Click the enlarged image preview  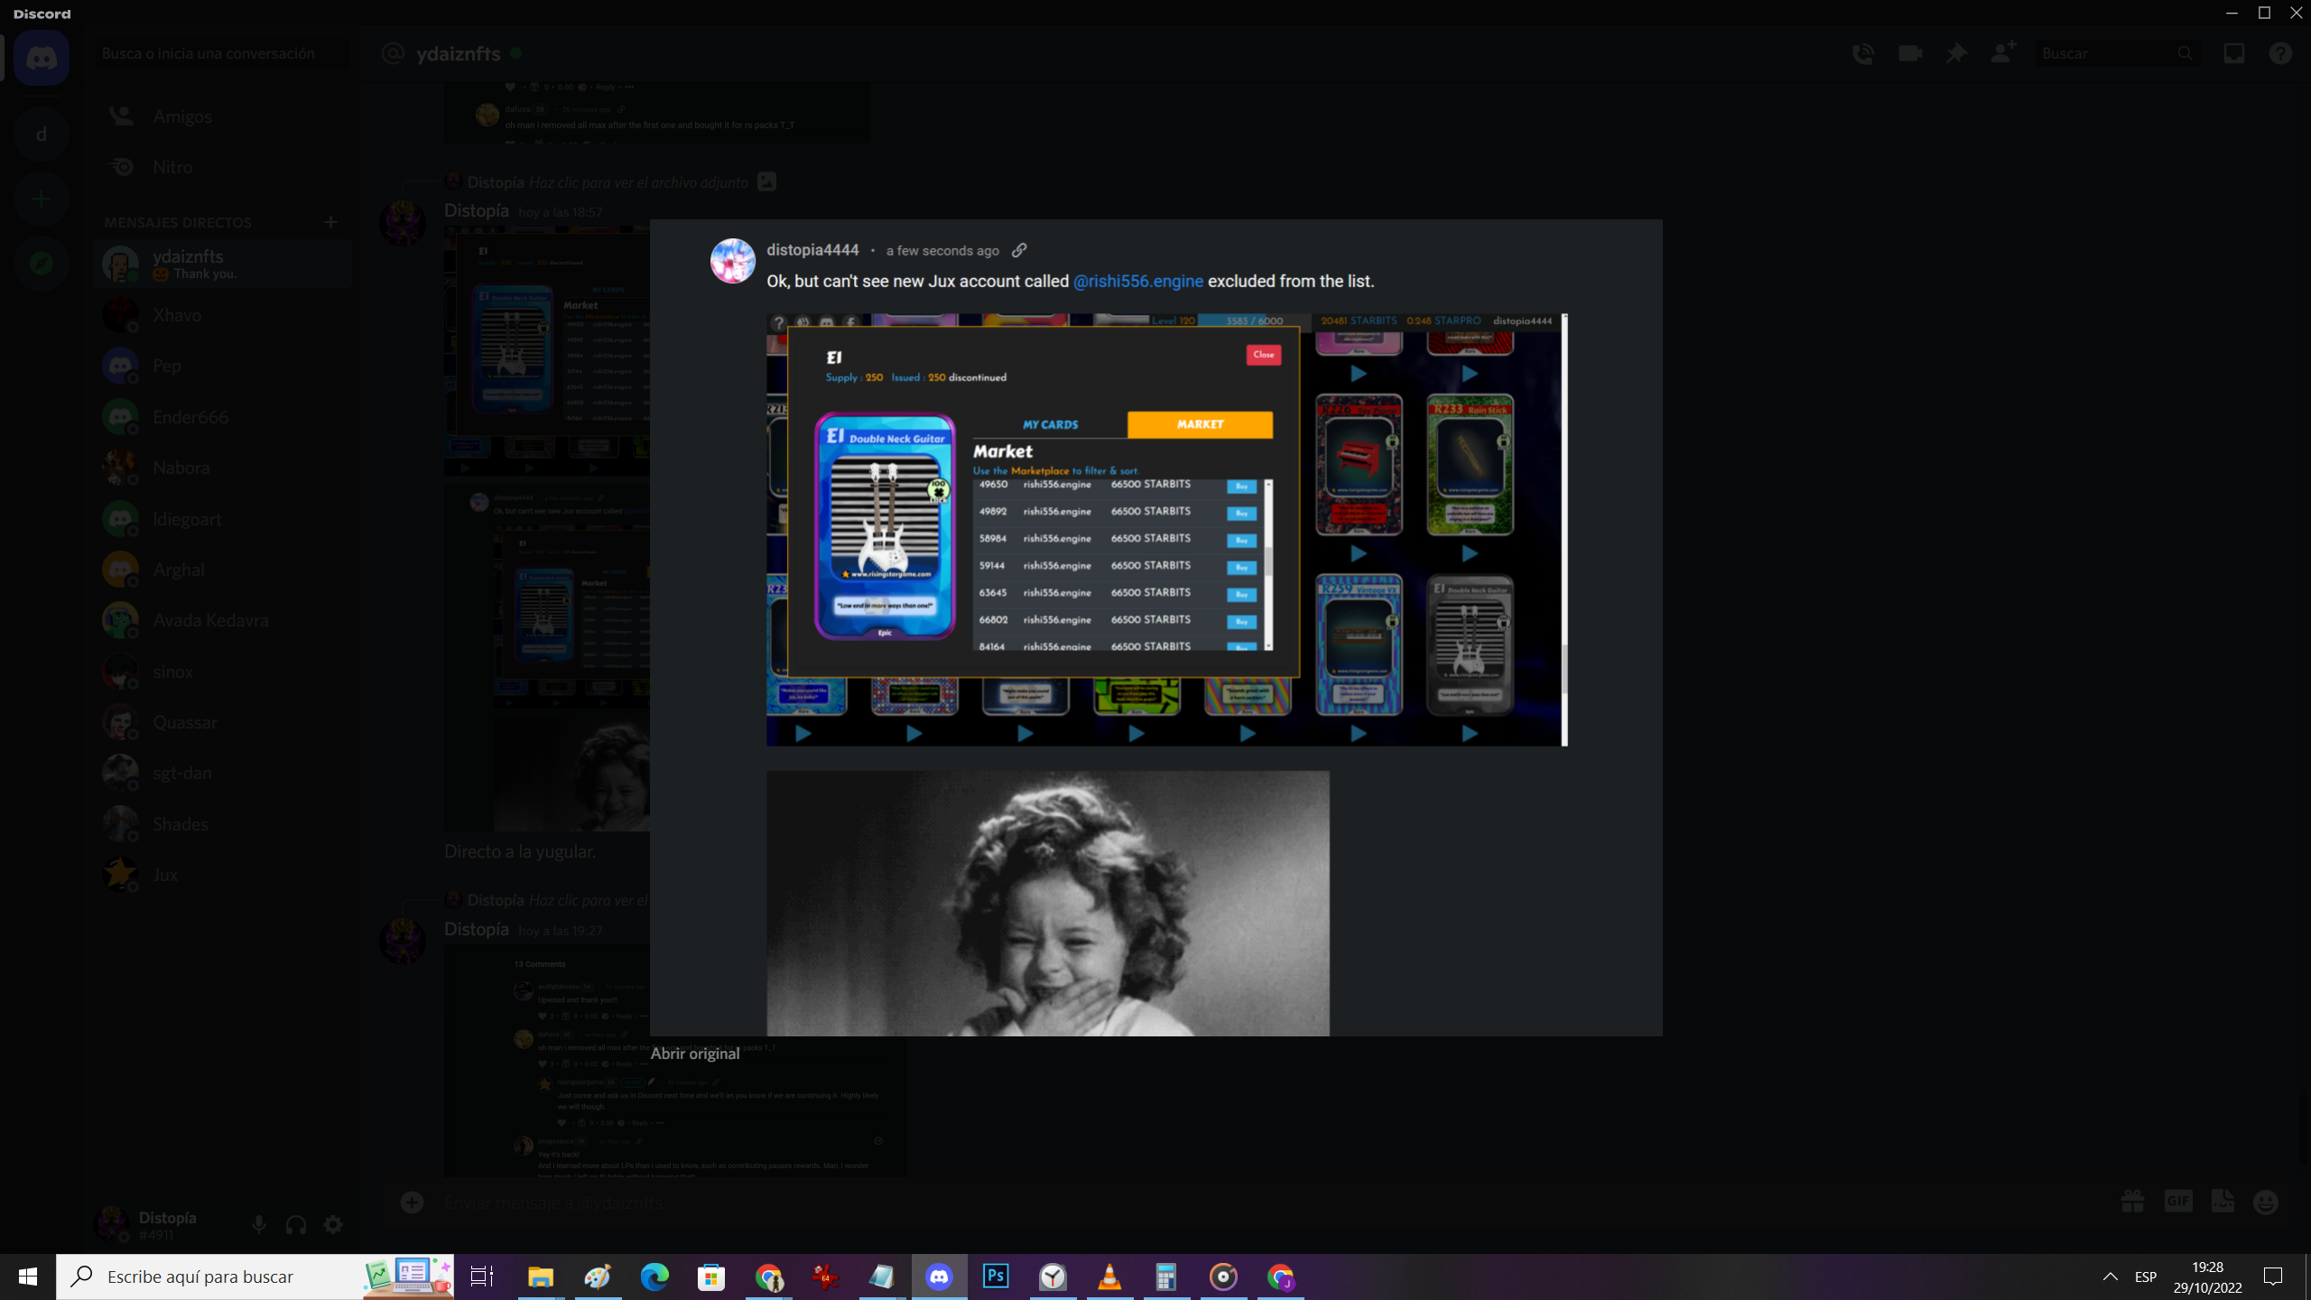(x=1155, y=627)
